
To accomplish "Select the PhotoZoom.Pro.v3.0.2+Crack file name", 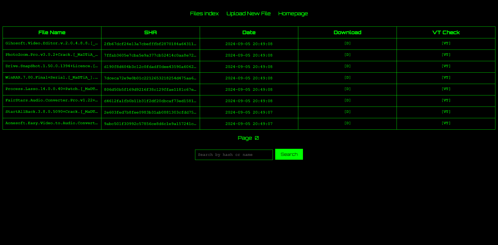I will [x=52, y=55].
